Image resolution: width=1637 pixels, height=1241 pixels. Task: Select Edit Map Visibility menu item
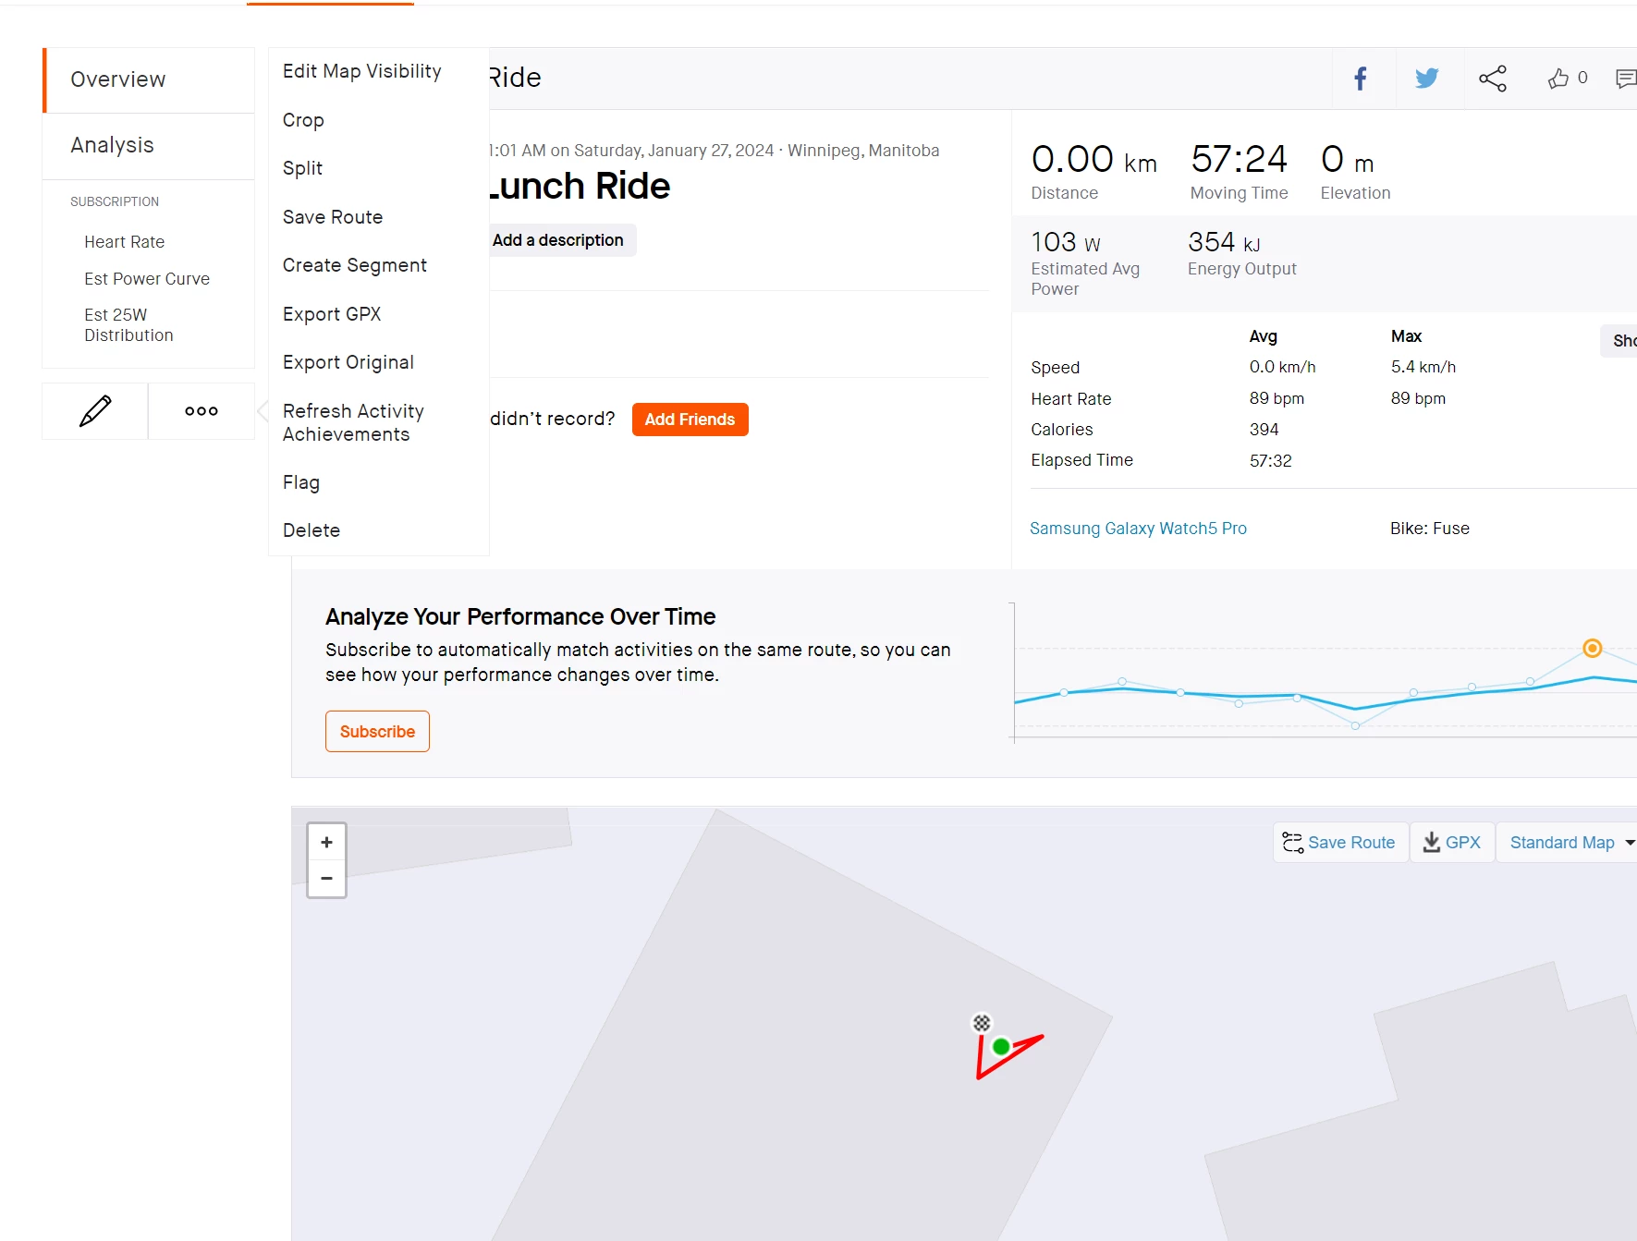362,71
